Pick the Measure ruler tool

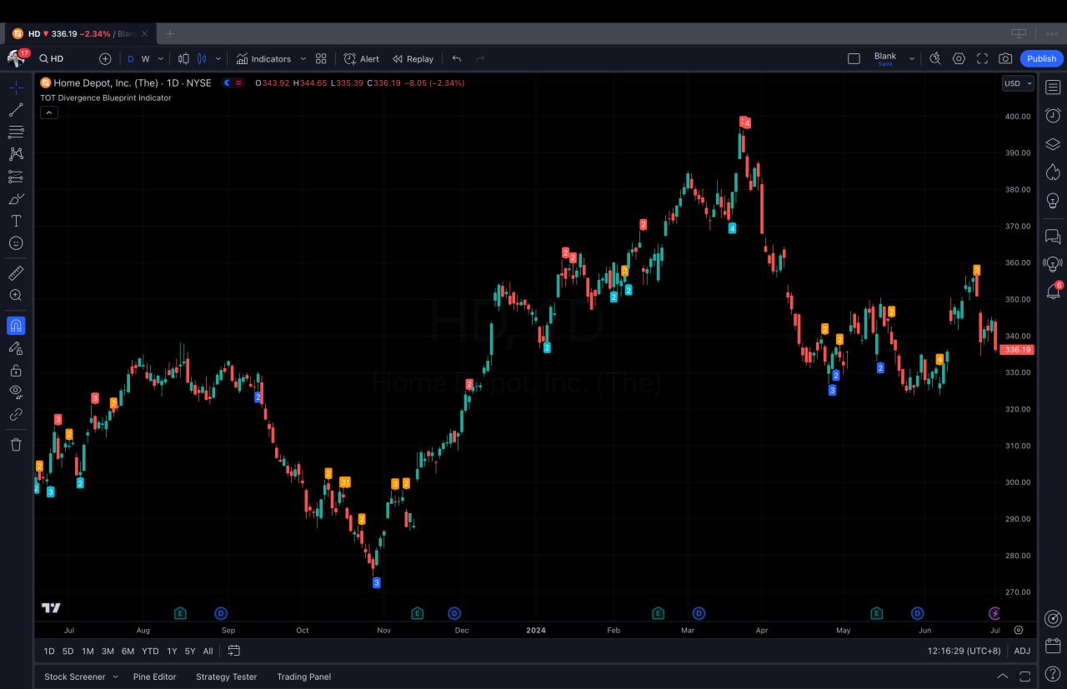click(x=15, y=272)
